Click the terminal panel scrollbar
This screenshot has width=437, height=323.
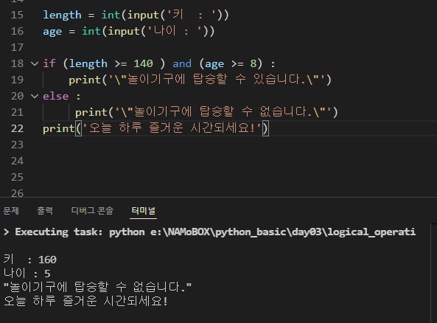(x=433, y=273)
